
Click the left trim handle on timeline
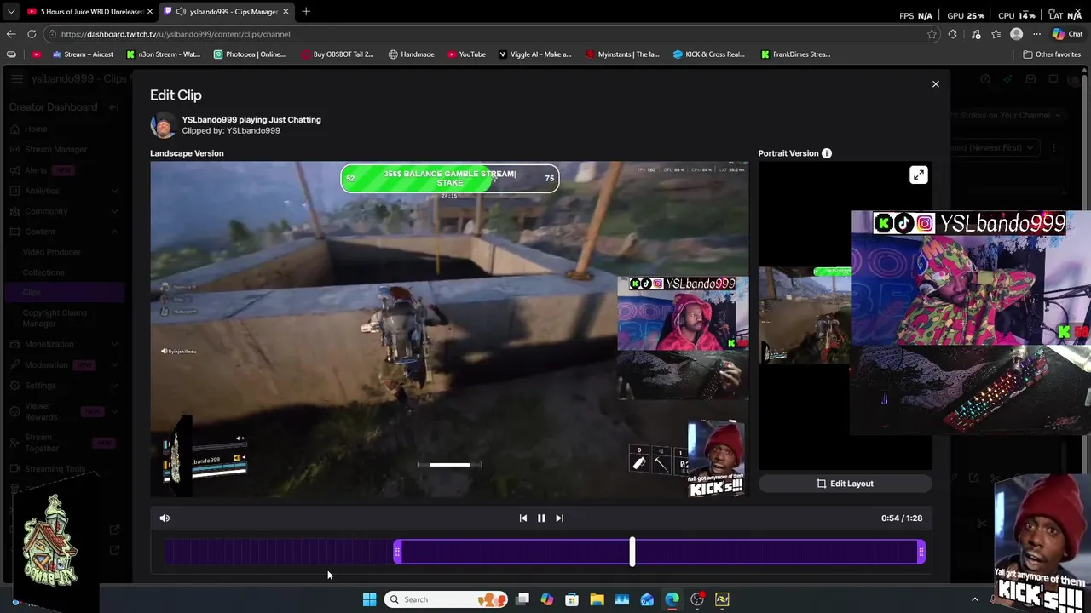click(397, 553)
